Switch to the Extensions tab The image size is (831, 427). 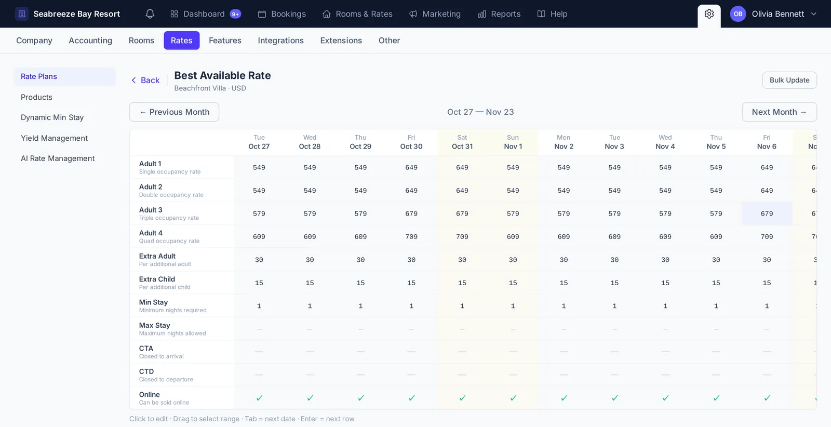click(341, 41)
